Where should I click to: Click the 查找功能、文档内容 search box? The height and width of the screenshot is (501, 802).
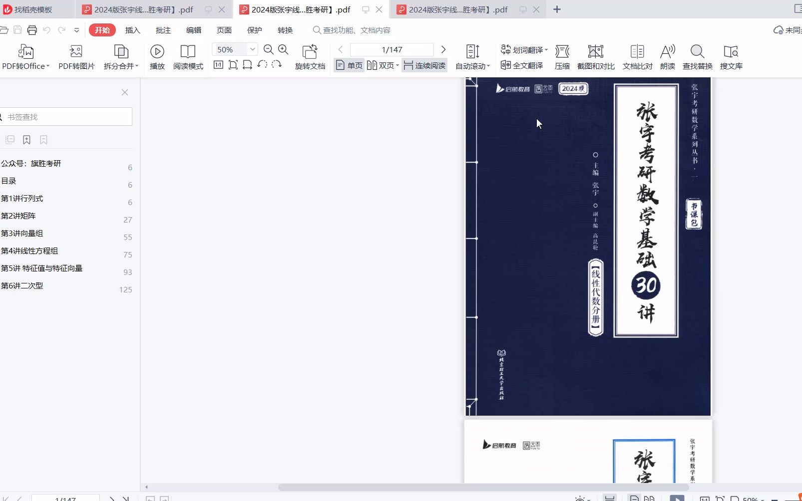point(352,30)
